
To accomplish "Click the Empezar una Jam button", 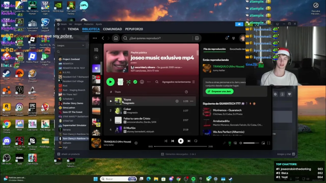I will coord(220,91).
